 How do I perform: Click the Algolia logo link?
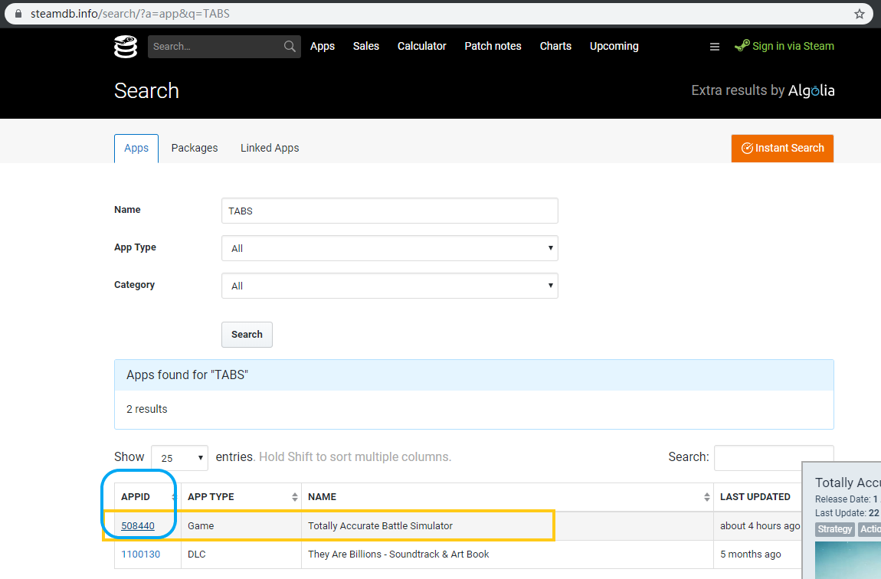(811, 91)
